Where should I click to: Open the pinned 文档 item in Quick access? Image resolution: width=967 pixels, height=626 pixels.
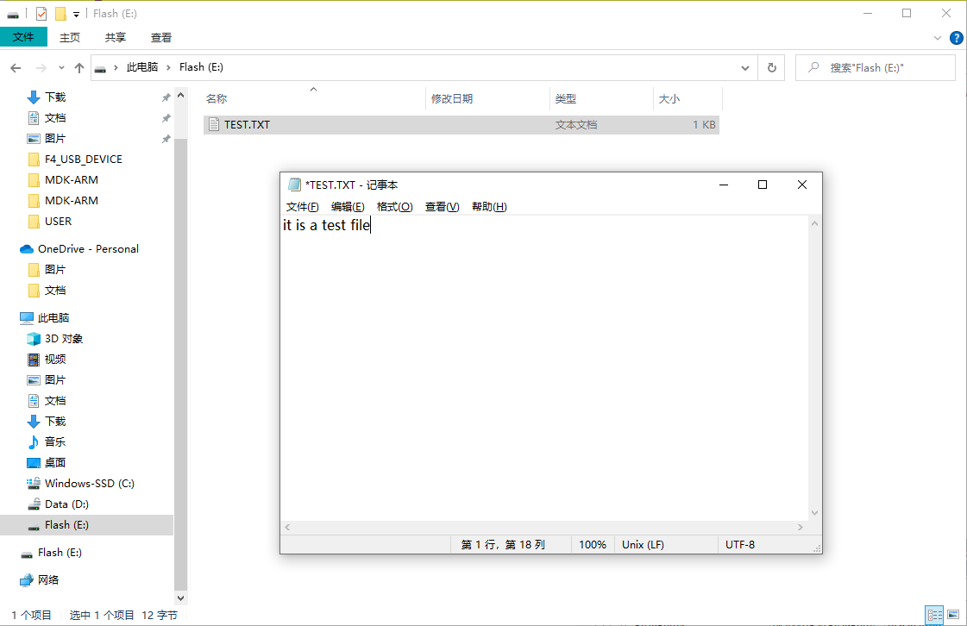point(55,118)
